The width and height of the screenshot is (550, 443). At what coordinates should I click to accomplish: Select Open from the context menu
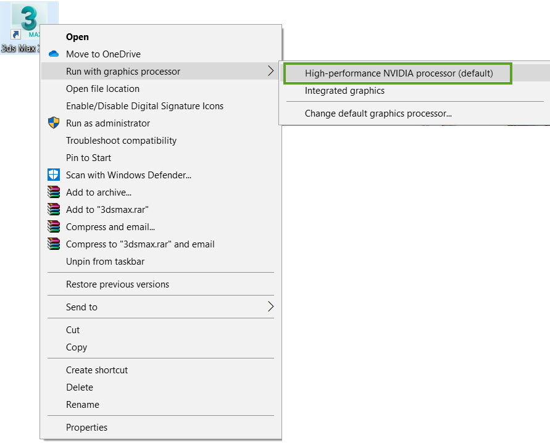click(x=77, y=36)
